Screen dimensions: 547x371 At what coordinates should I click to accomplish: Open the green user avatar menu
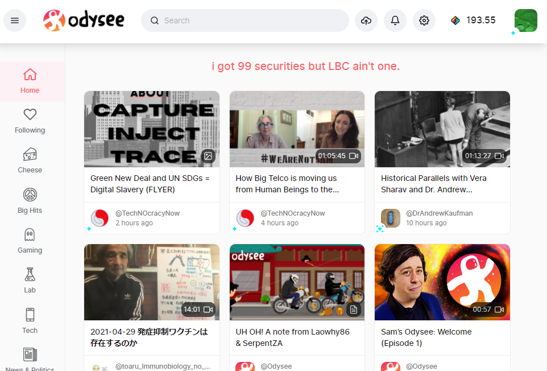[x=525, y=20]
